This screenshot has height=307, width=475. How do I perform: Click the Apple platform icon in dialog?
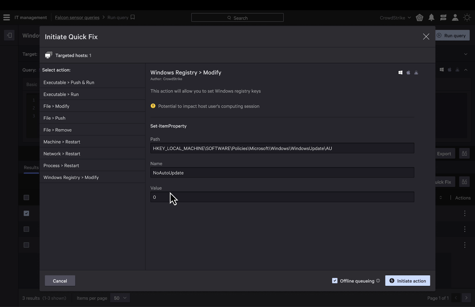pos(408,72)
